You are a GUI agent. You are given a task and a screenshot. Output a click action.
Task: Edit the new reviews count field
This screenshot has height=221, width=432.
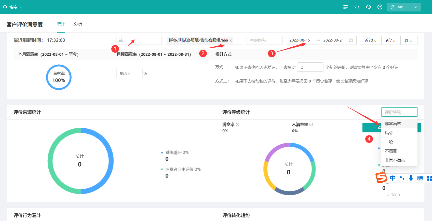[310, 67]
